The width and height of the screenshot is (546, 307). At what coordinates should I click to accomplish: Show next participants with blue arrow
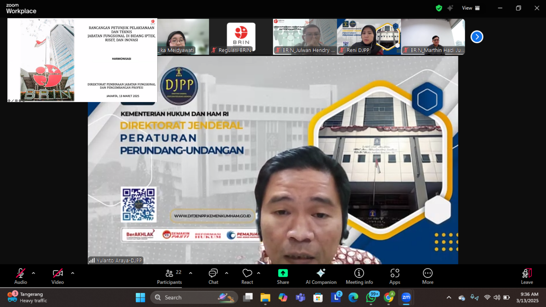click(x=477, y=37)
